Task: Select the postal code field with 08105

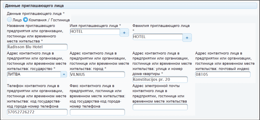Action: click(223, 74)
